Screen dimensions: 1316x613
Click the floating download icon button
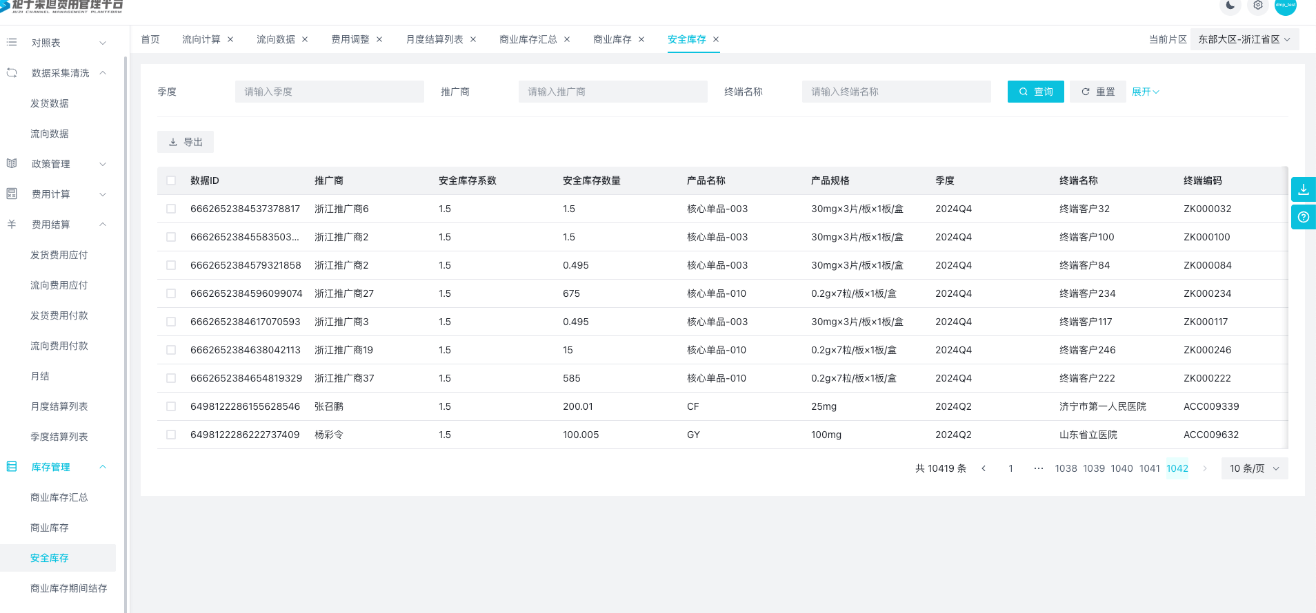(1303, 189)
